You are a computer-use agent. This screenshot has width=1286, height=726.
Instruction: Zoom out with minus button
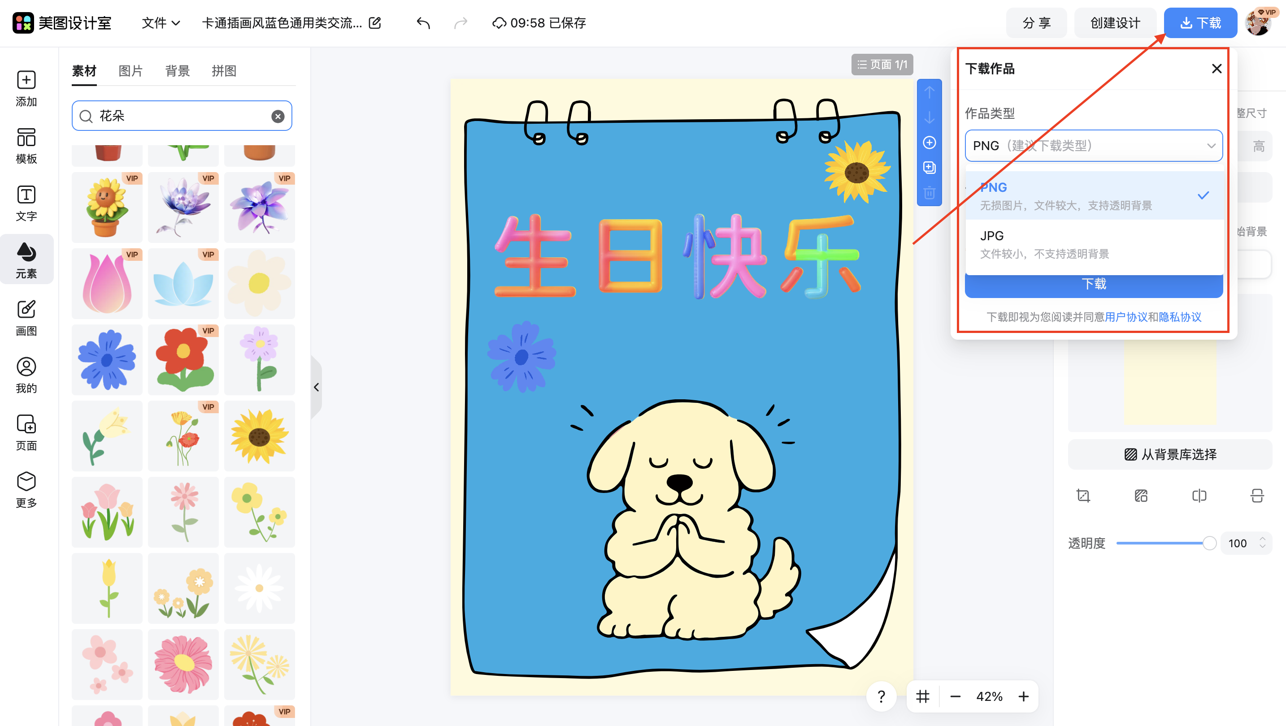955,696
